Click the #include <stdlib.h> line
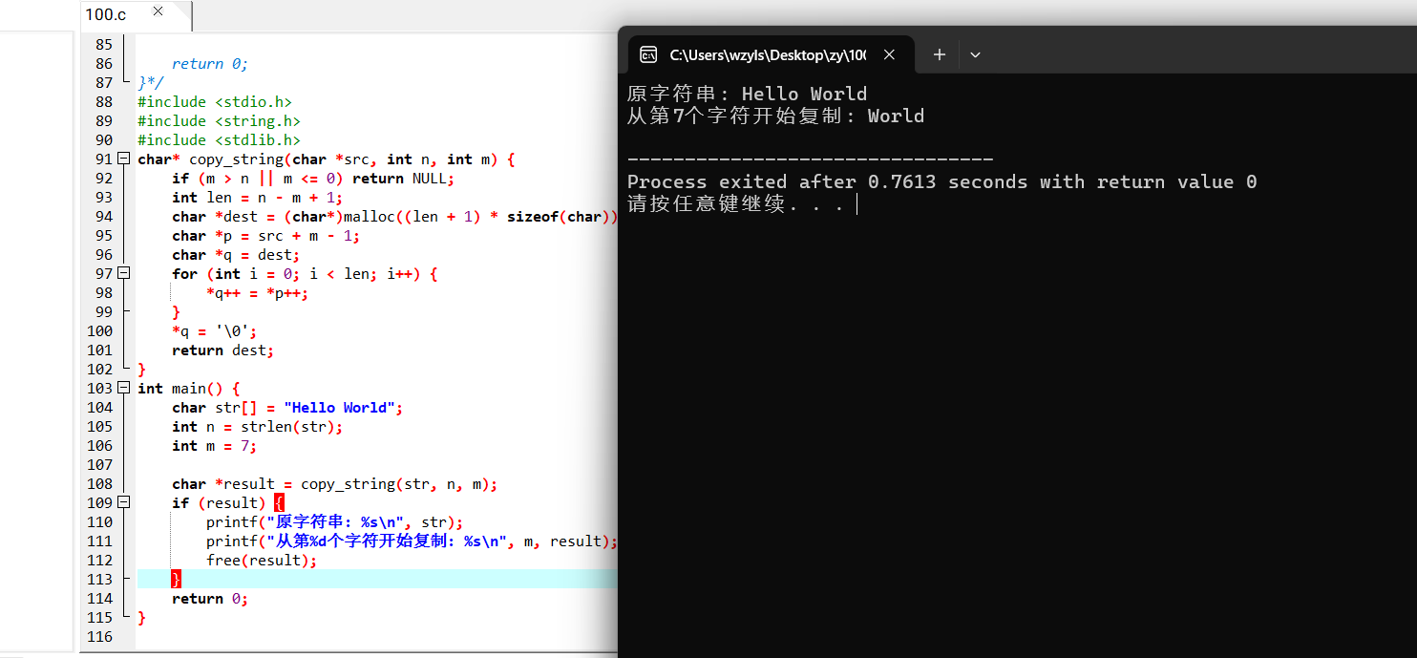Viewport: 1417px width, 658px height. [x=219, y=140]
